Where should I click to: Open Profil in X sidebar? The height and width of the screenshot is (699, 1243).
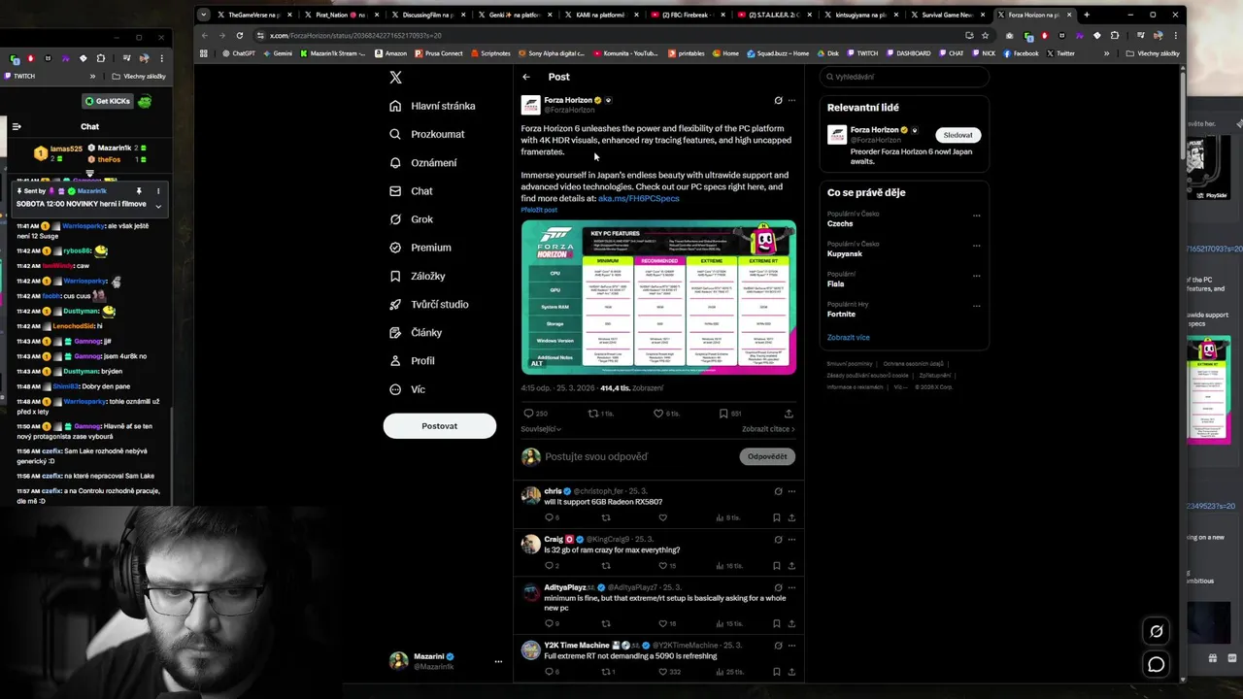tap(412, 361)
